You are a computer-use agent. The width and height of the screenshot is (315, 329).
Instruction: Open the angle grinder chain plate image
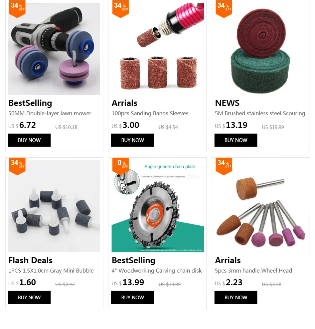pyautogui.click(x=158, y=206)
